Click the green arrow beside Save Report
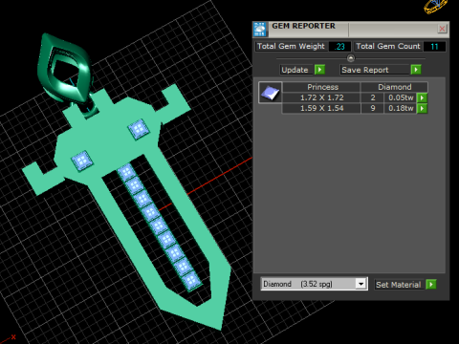Image resolution: width=459 pixels, height=344 pixels. coord(416,70)
